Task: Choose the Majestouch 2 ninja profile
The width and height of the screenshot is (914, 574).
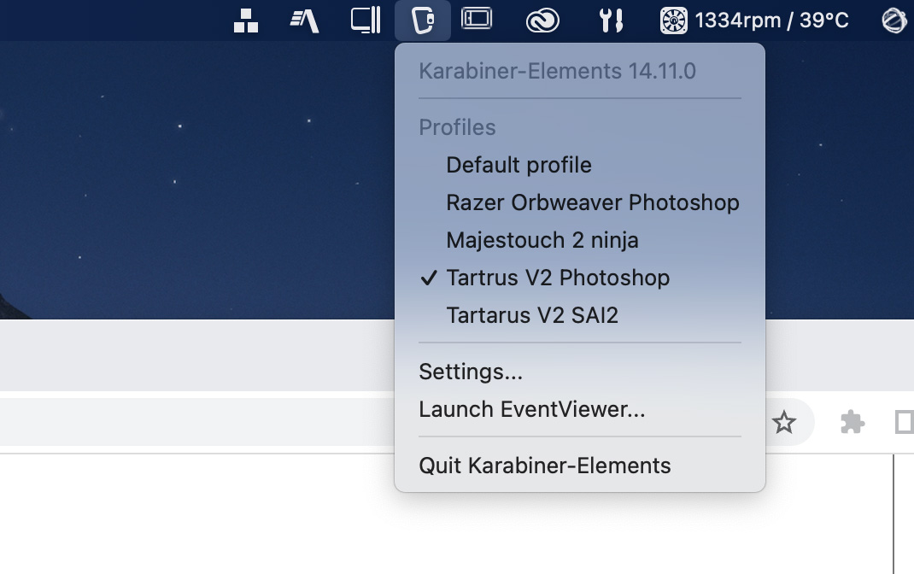Action: pyautogui.click(x=579, y=240)
